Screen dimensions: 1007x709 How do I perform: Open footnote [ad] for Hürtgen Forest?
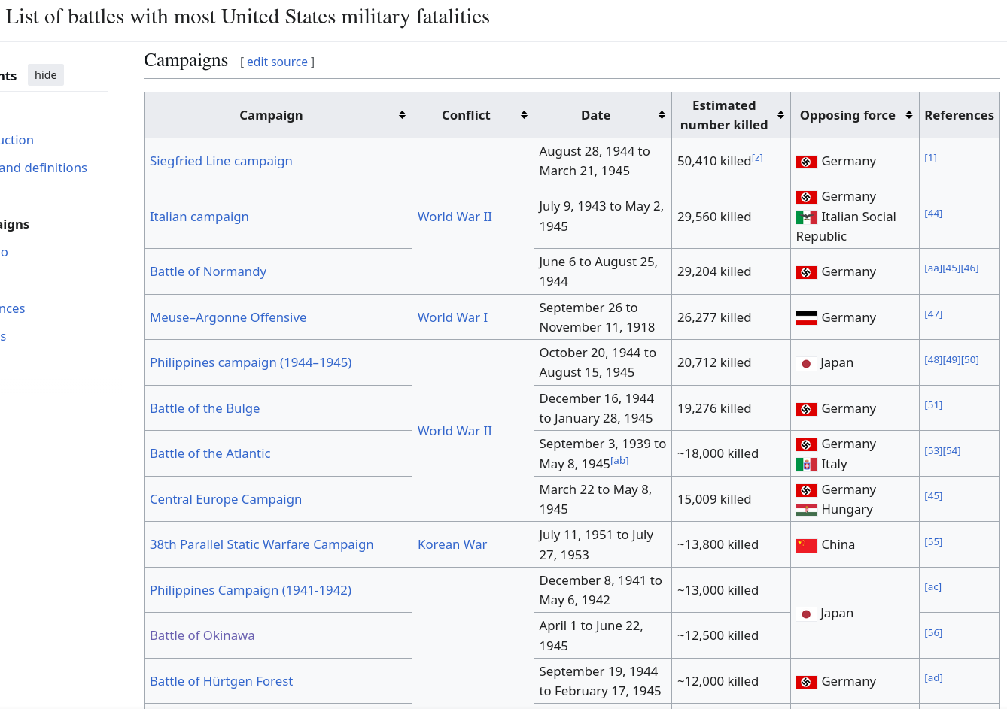pyautogui.click(x=933, y=678)
